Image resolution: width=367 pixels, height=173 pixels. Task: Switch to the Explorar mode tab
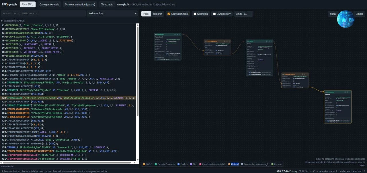coord(157,14)
